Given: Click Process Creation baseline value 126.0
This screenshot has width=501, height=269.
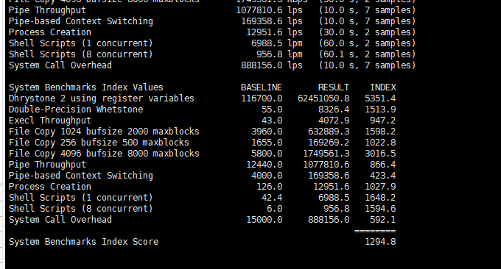Looking at the screenshot, I should [x=270, y=187].
